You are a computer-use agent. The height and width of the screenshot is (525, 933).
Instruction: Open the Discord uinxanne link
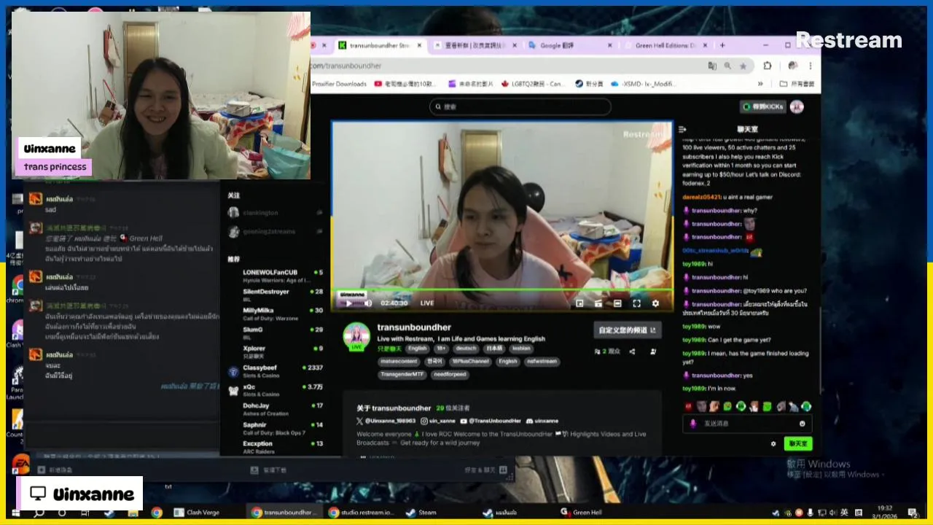click(541, 421)
